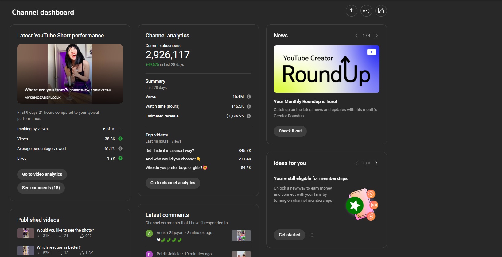
Task: Click the 211.4K views value
Action: tap(245, 159)
